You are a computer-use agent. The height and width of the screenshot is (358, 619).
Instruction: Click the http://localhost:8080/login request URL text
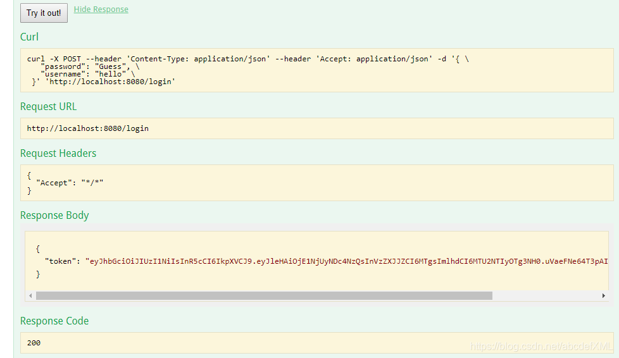coord(87,128)
